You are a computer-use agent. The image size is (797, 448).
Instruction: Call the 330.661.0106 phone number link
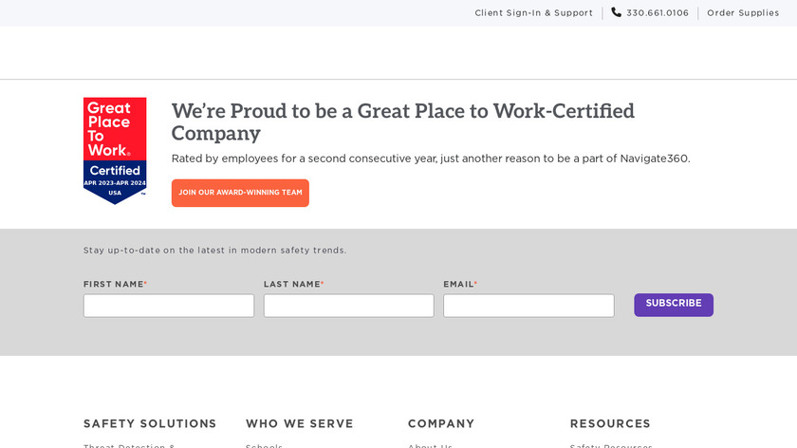[x=657, y=13]
